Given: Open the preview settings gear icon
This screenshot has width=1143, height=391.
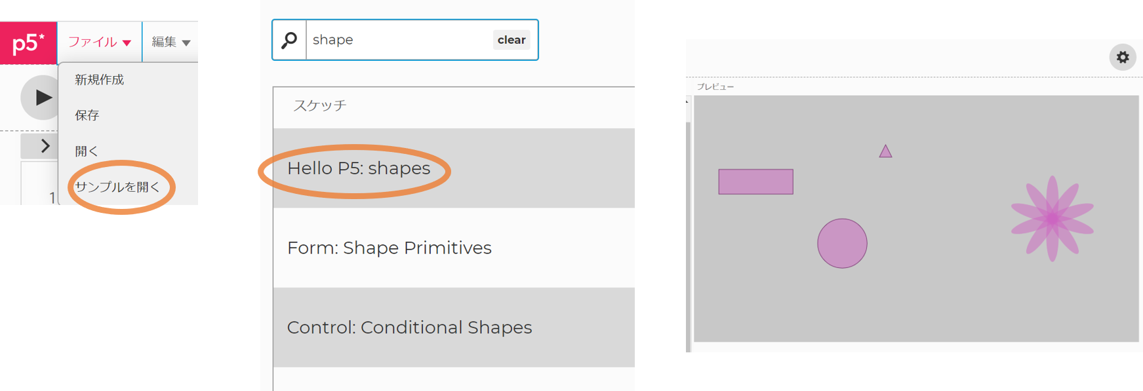Looking at the screenshot, I should [1123, 58].
